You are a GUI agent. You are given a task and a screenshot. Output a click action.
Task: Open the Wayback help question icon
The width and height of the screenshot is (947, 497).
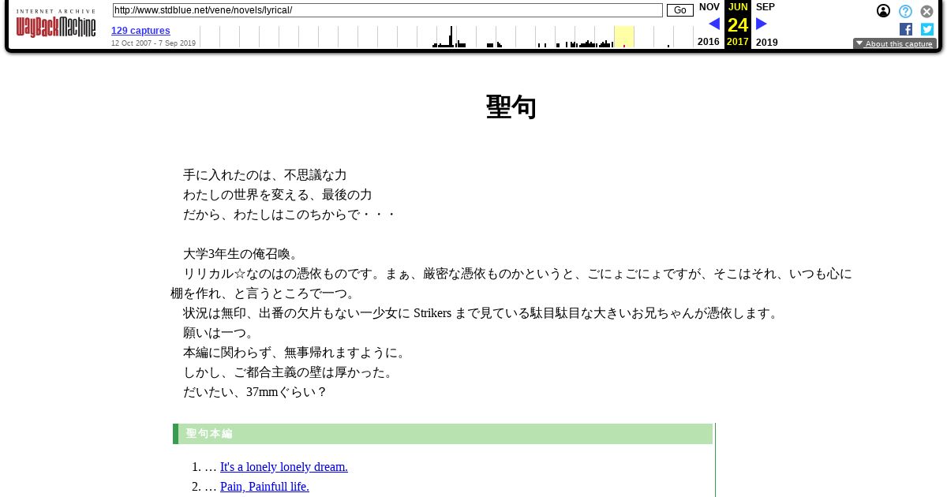pyautogui.click(x=905, y=11)
